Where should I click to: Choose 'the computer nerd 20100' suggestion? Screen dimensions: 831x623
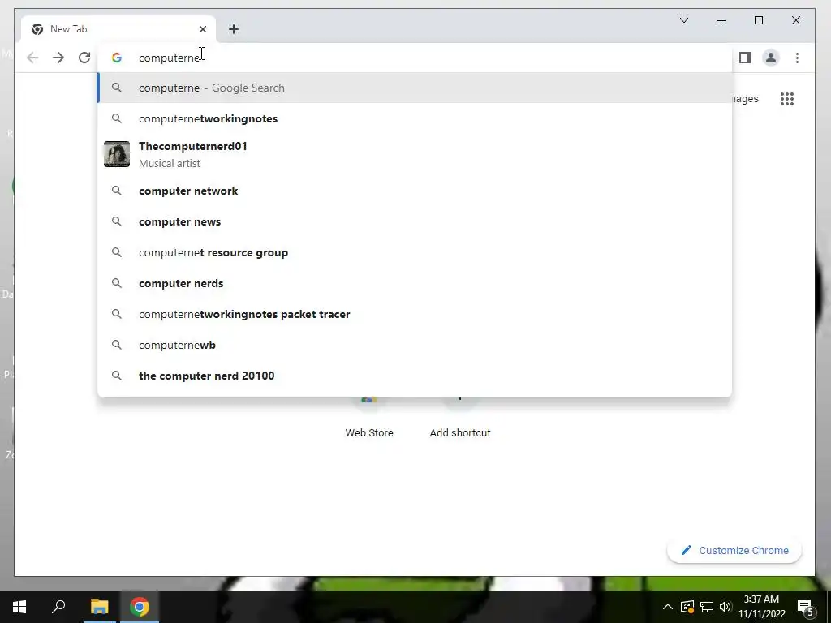[415, 375]
